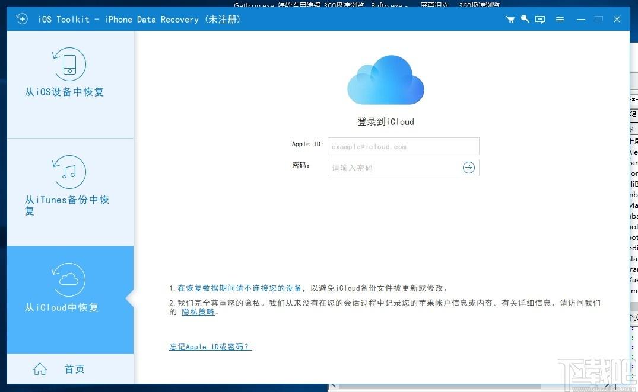Select the iCloud recovery cloud icon

69,279
